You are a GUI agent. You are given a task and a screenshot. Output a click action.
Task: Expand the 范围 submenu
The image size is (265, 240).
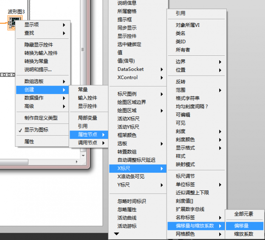pyautogui.click(x=196, y=90)
